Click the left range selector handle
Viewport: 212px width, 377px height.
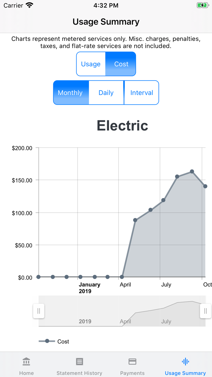[38, 311]
